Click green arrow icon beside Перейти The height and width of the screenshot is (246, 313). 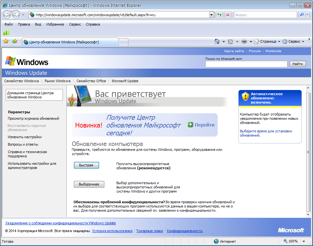tap(191, 125)
